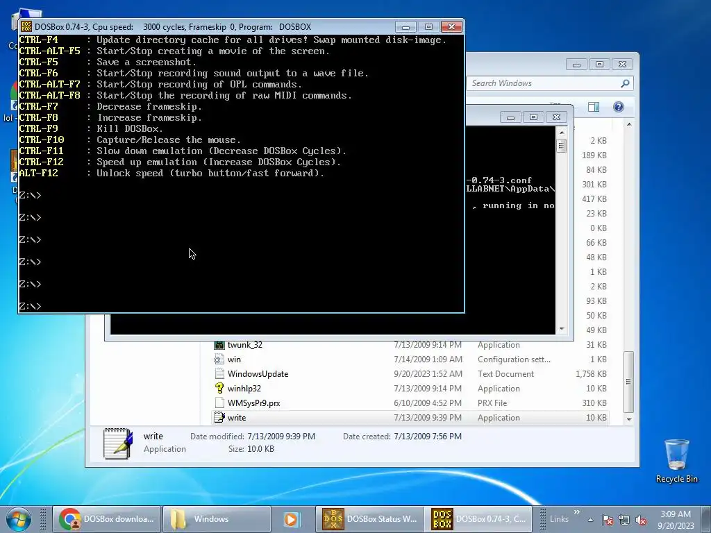The image size is (711, 533).
Task: Open the twunk_32 file icon in Explorer
Action: (x=219, y=345)
